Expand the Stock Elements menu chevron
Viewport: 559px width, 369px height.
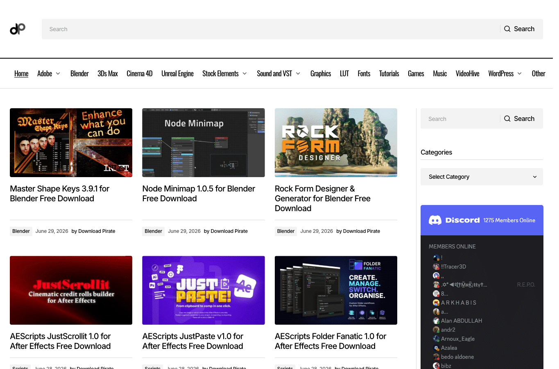point(244,73)
